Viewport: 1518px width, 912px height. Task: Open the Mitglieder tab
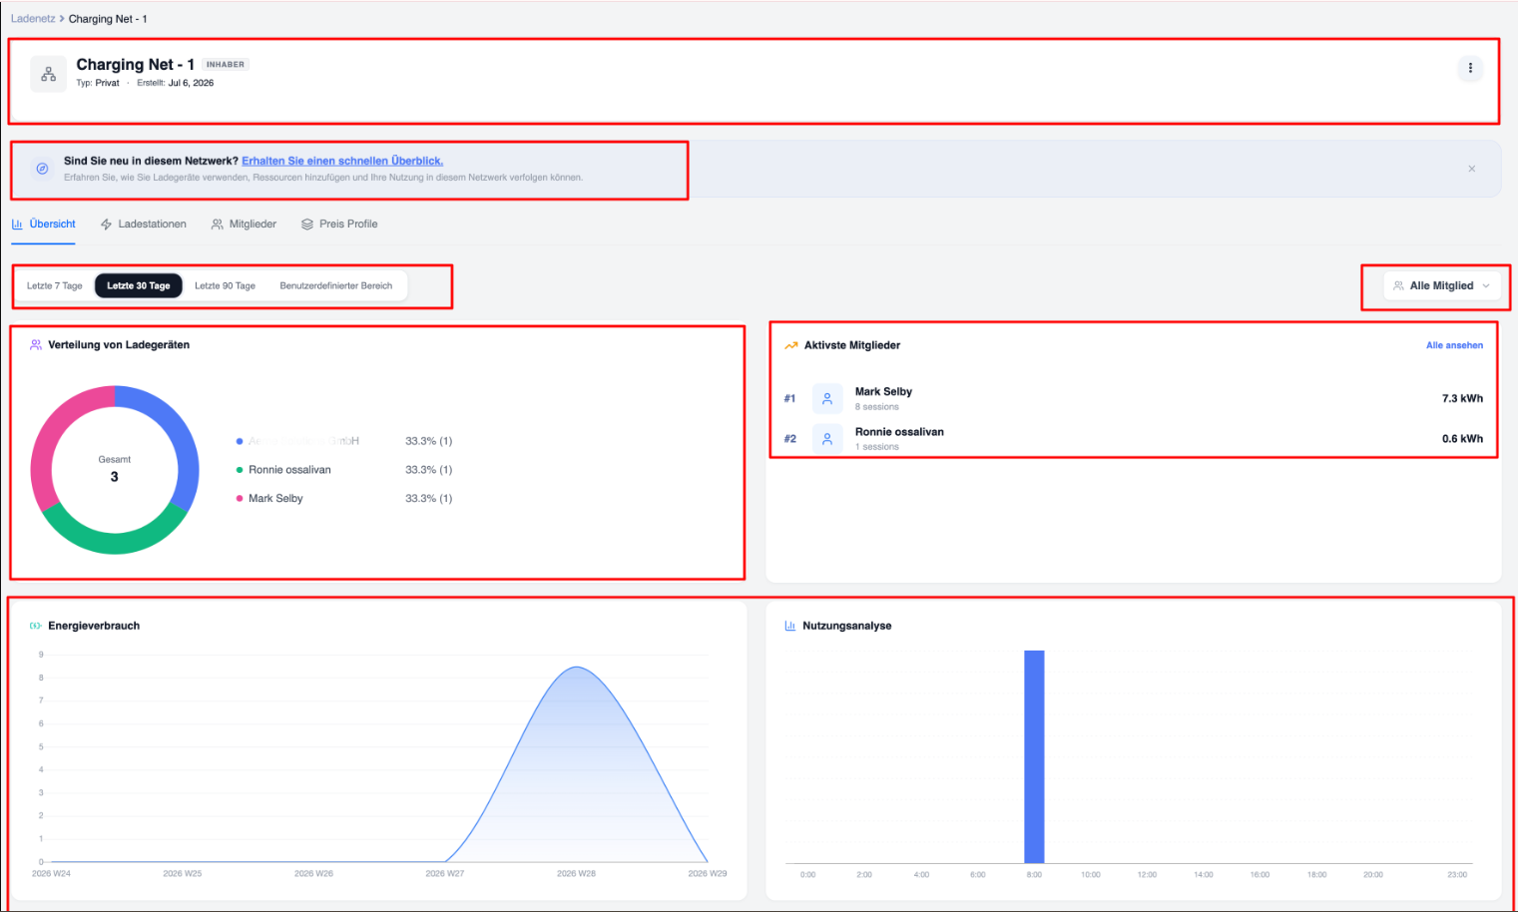pos(245,224)
